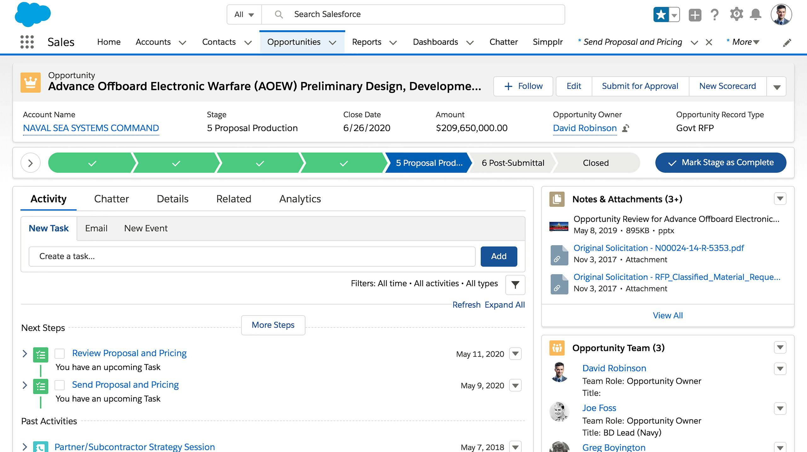
Task: Open the Accounts nav dropdown chevron
Action: click(183, 43)
